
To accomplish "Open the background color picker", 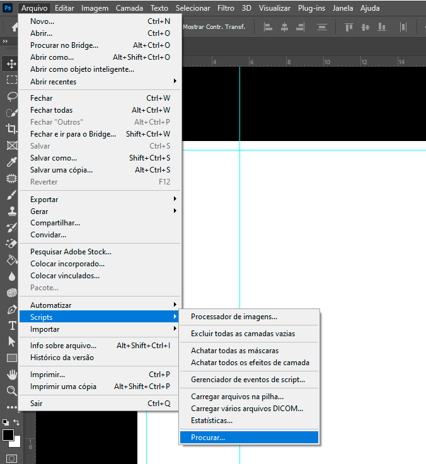I will (16, 443).
